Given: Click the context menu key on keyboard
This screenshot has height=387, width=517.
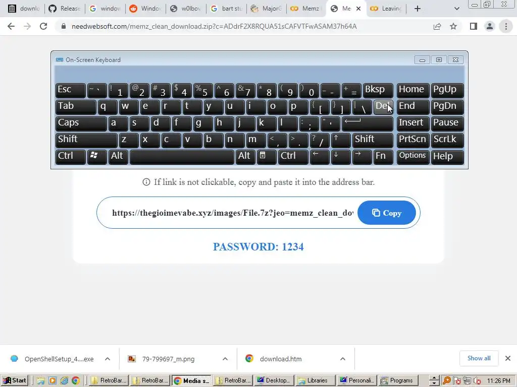Looking at the screenshot, I should pyautogui.click(x=267, y=157).
